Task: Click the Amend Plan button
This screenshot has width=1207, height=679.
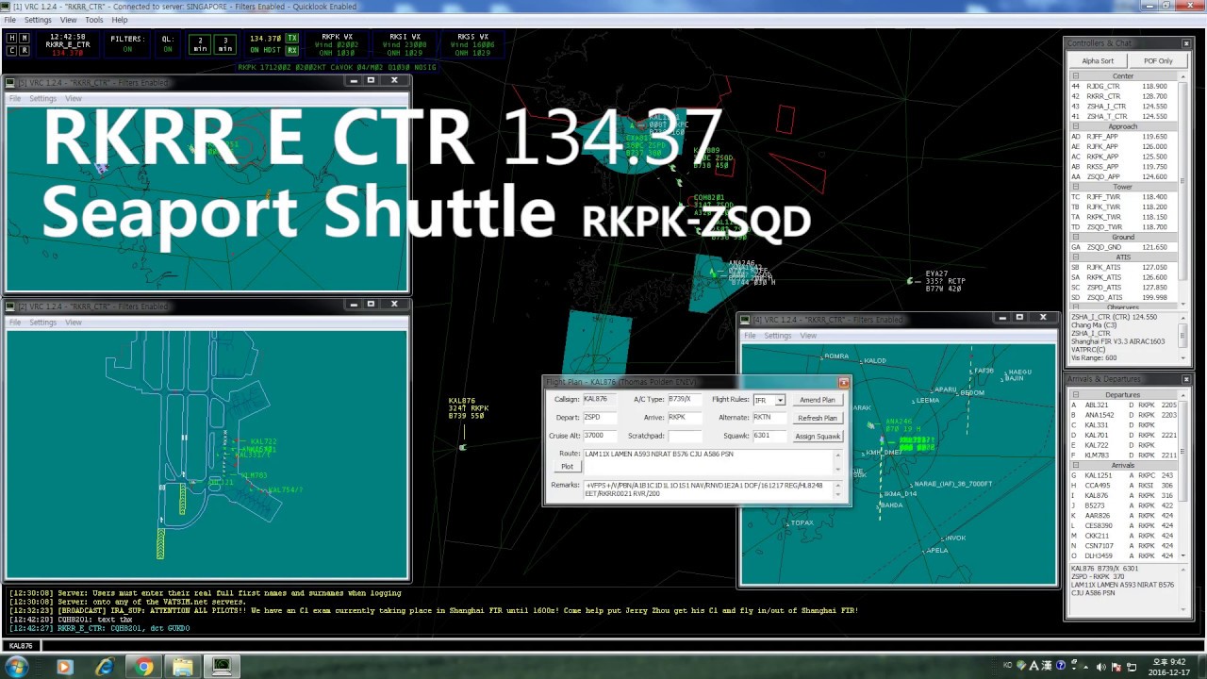Action: (x=817, y=400)
